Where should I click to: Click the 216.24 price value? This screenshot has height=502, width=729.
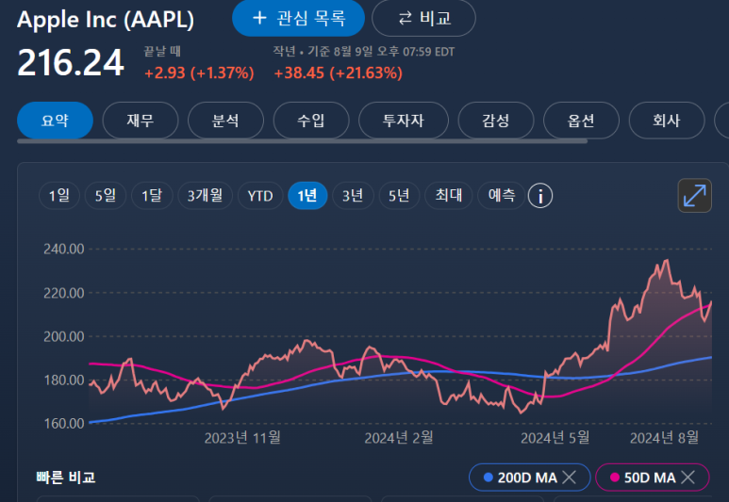[x=71, y=63]
